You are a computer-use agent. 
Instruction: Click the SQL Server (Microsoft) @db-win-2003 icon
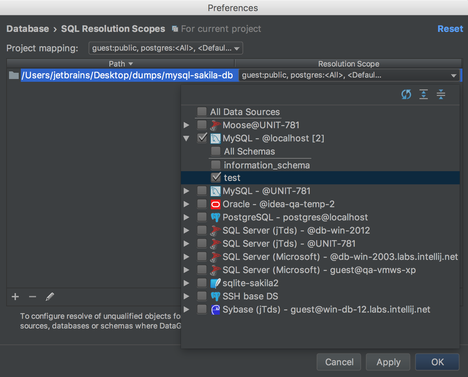pos(215,257)
